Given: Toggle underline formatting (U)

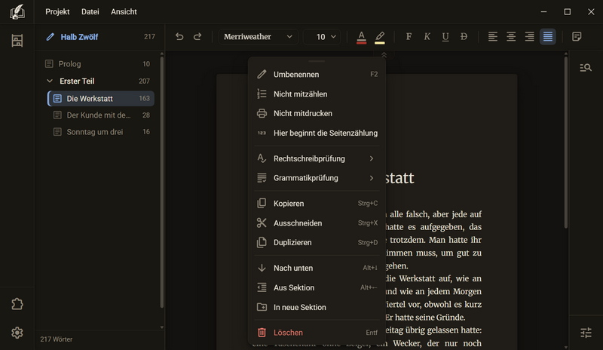Looking at the screenshot, I should 445,36.
